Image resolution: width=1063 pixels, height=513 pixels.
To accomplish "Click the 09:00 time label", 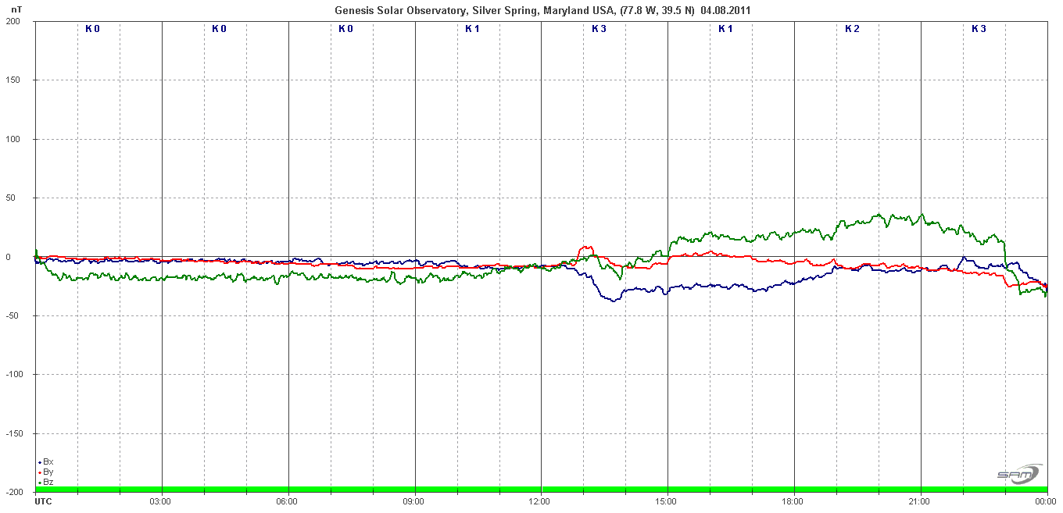I will [x=413, y=501].
